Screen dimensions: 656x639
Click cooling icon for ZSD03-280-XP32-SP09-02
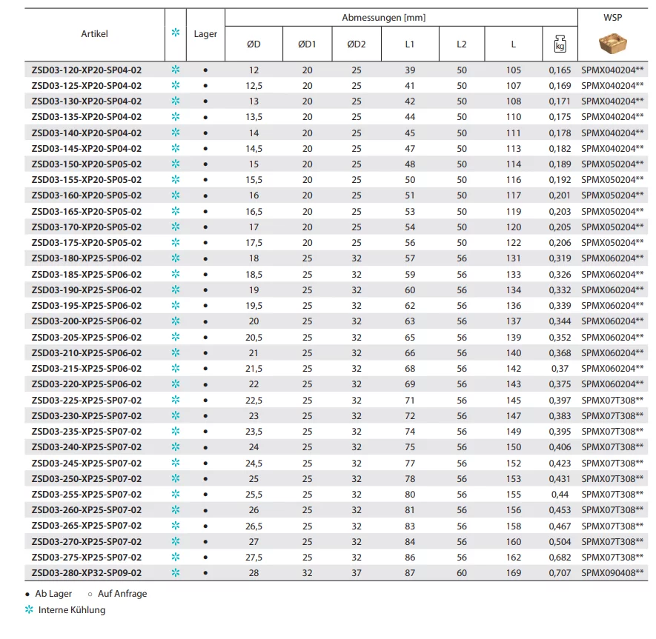coord(176,572)
